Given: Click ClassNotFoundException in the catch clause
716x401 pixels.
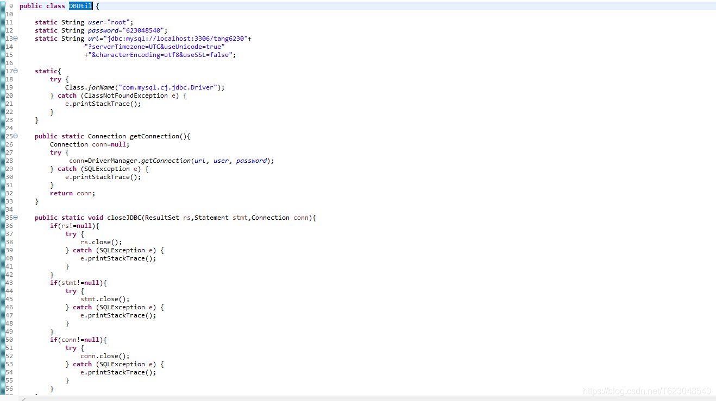Looking at the screenshot, I should (126, 96).
